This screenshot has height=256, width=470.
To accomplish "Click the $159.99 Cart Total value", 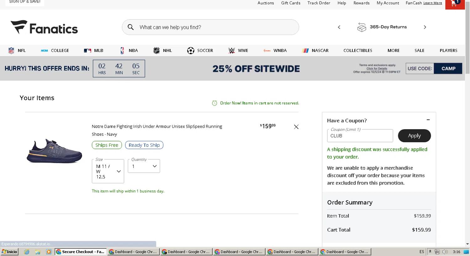I will [x=421, y=230].
